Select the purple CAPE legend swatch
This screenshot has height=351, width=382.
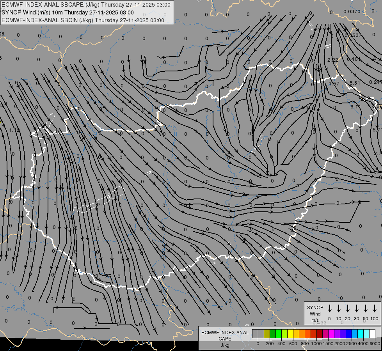pyautogui.click(x=337, y=333)
